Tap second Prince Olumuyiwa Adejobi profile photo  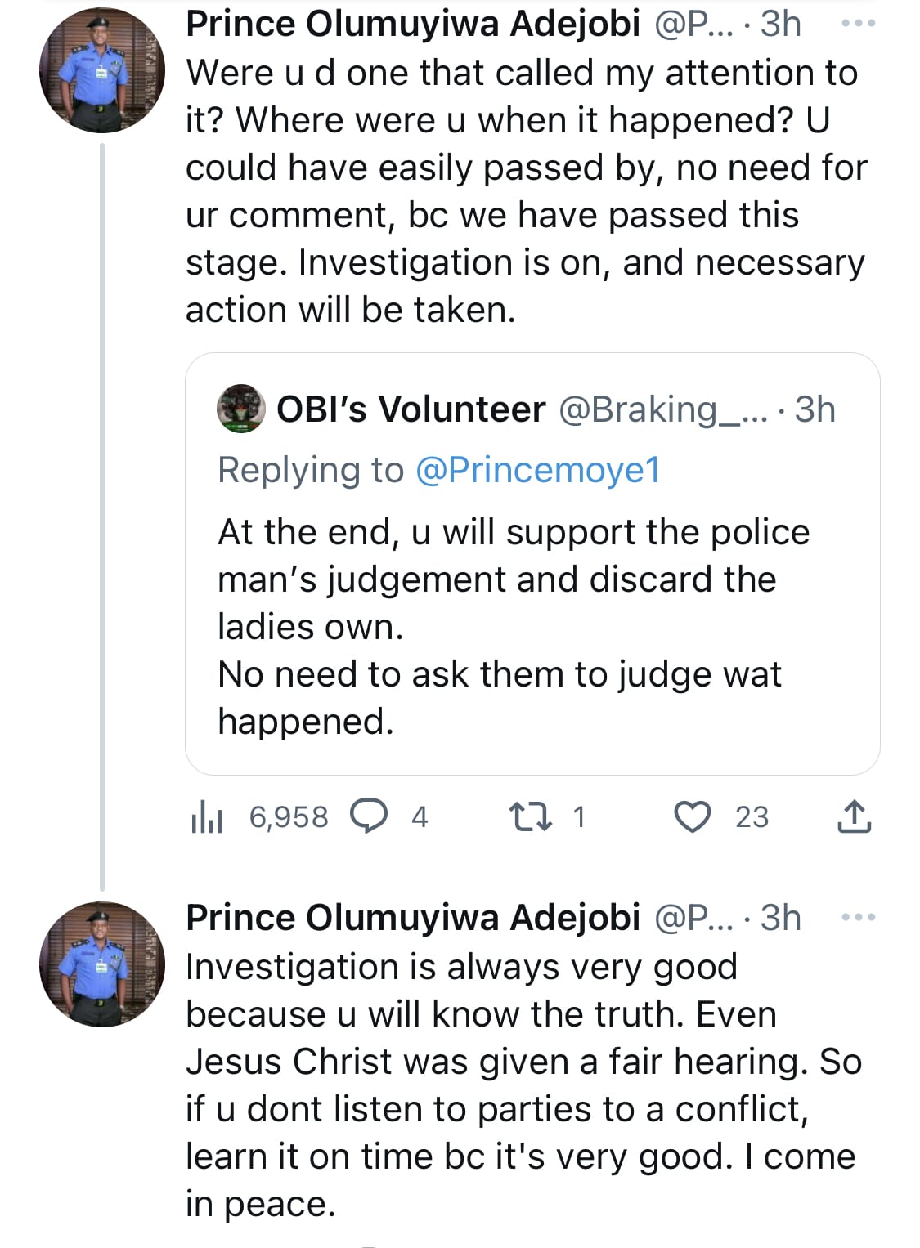[x=102, y=964]
